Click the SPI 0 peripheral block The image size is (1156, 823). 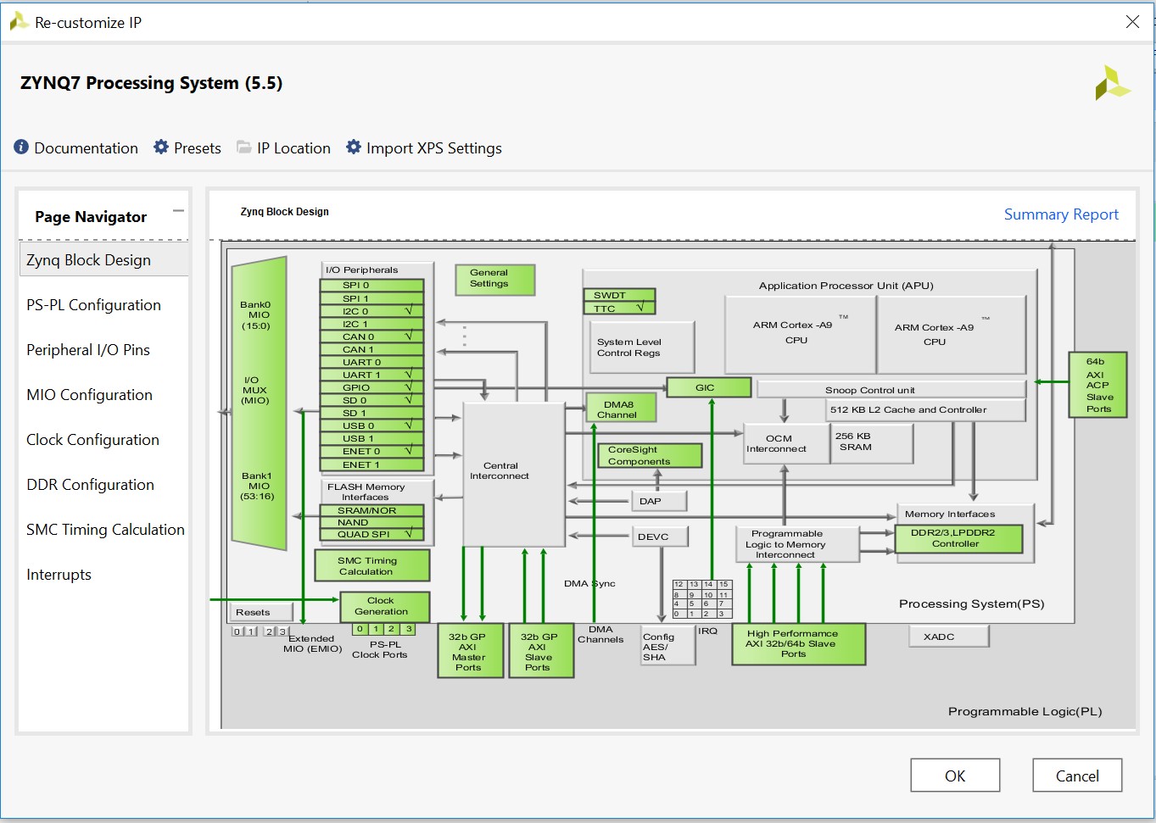point(371,286)
